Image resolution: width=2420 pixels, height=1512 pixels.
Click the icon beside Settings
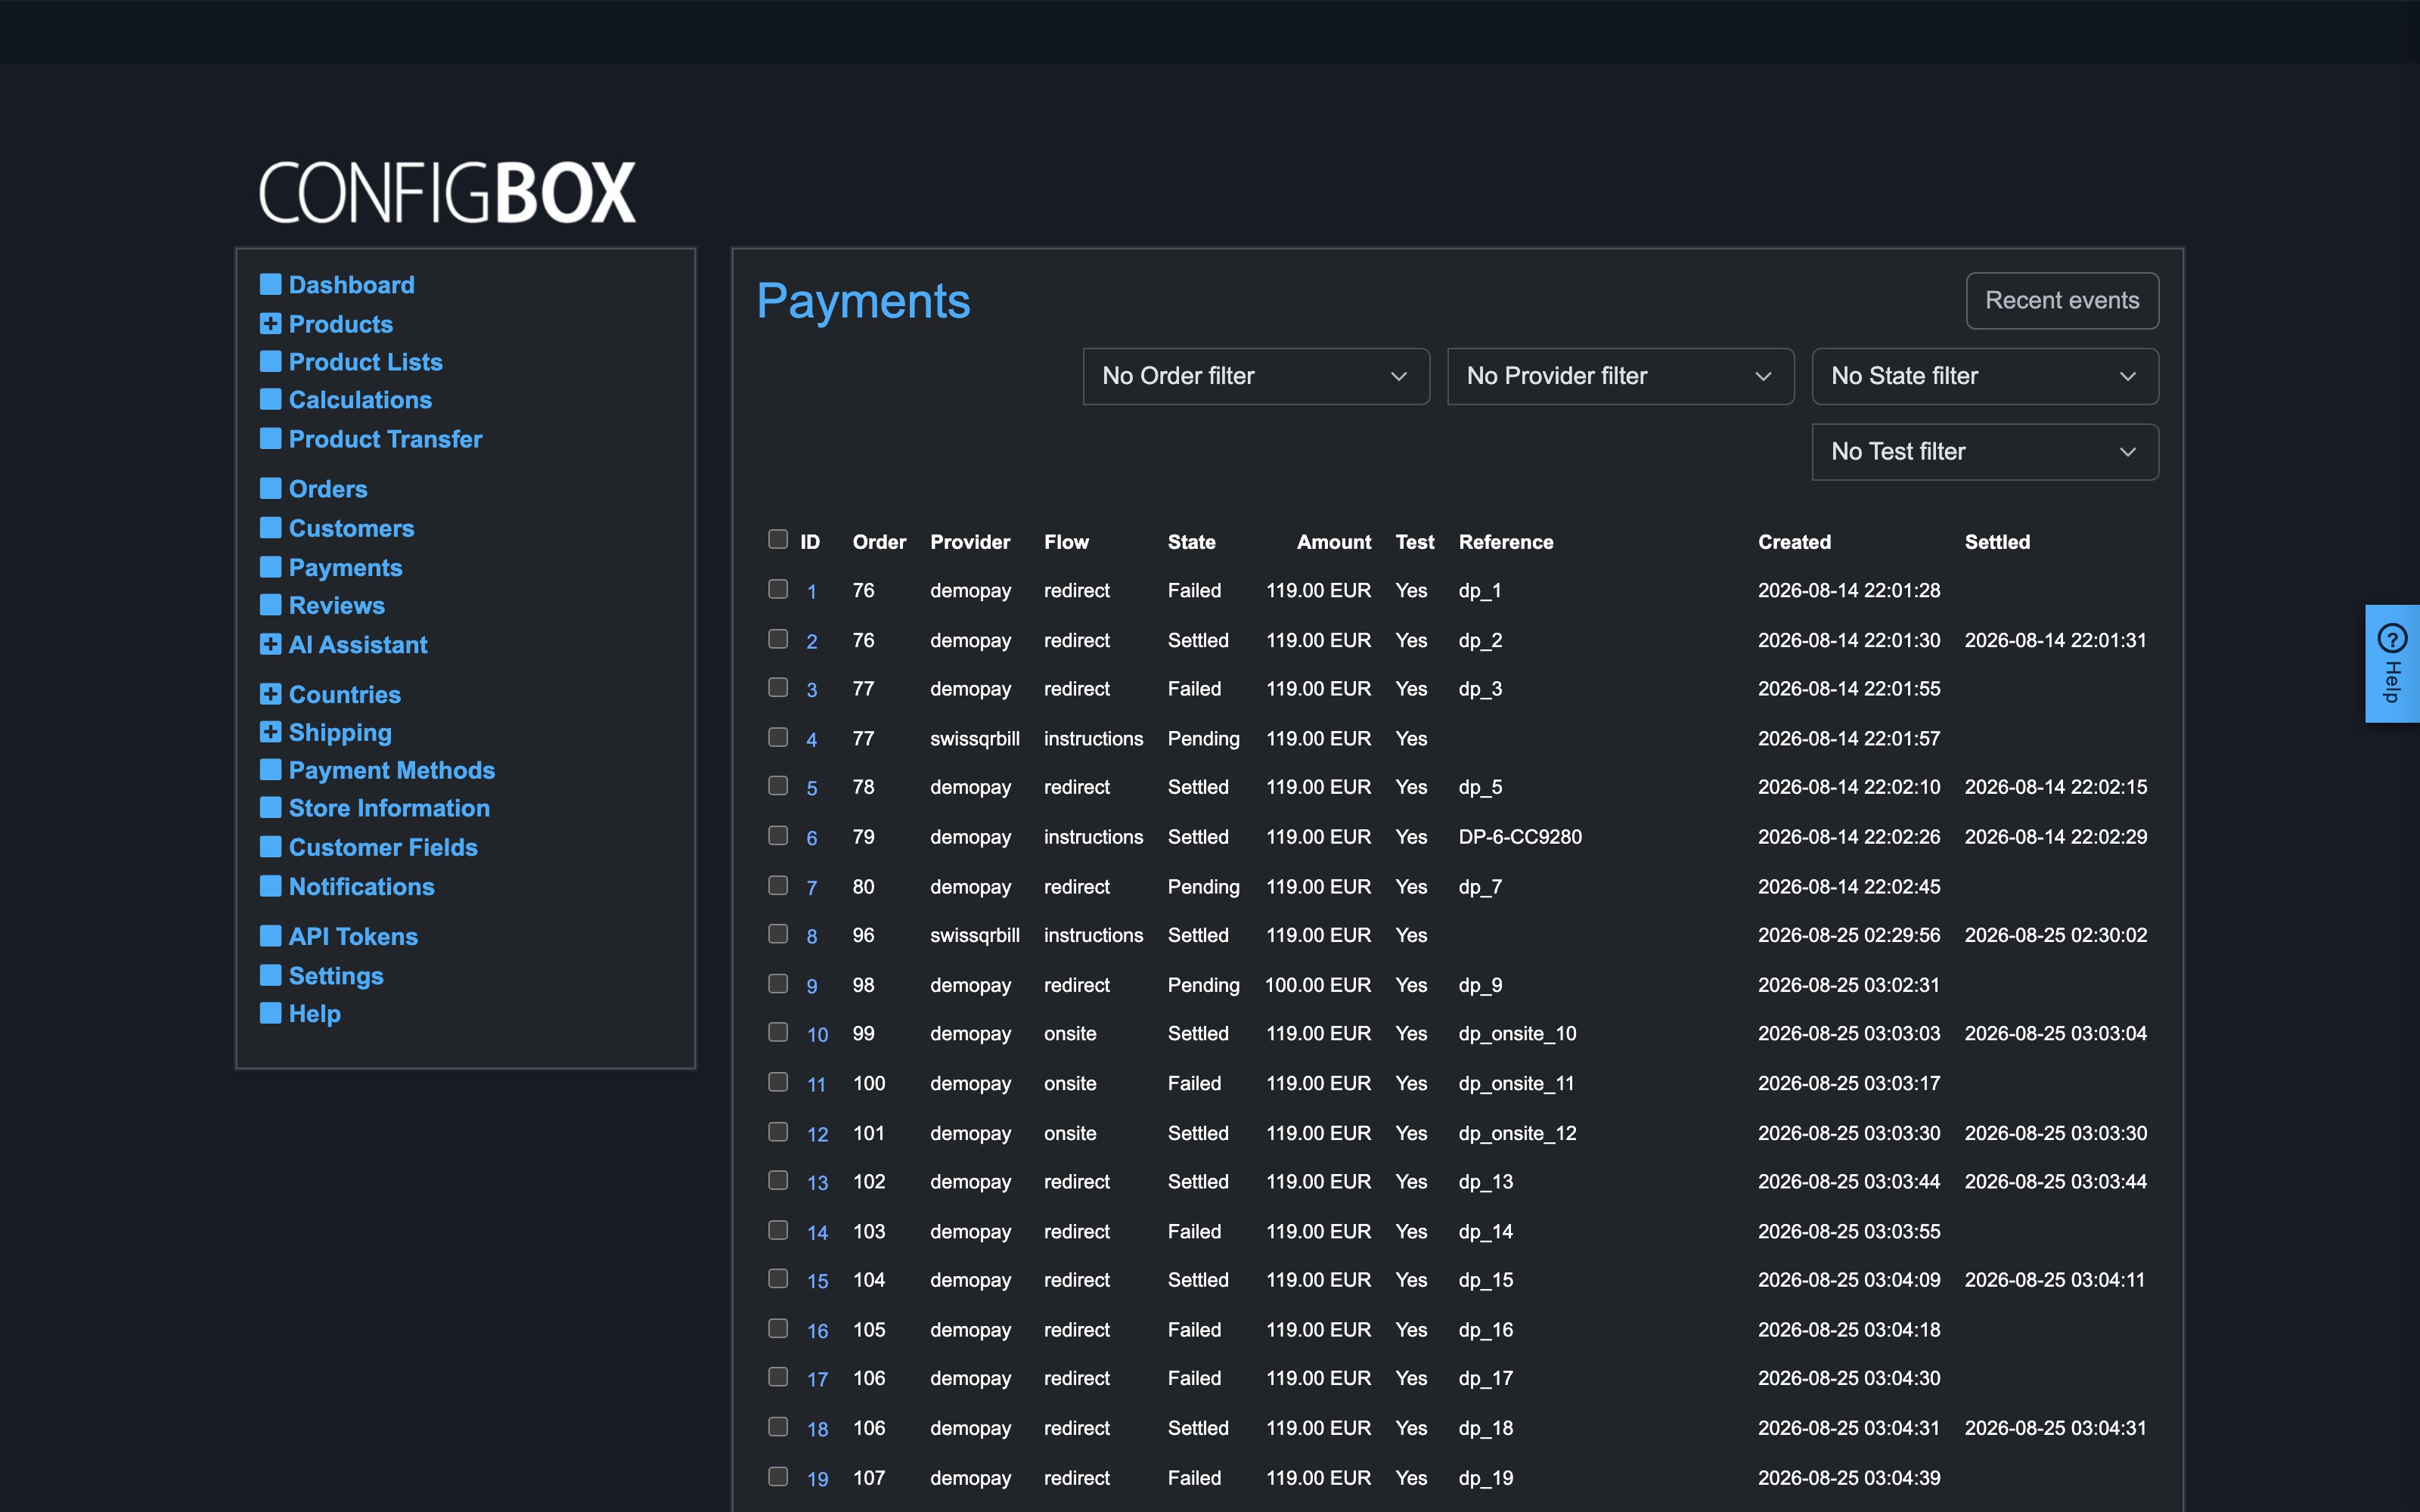270,976
